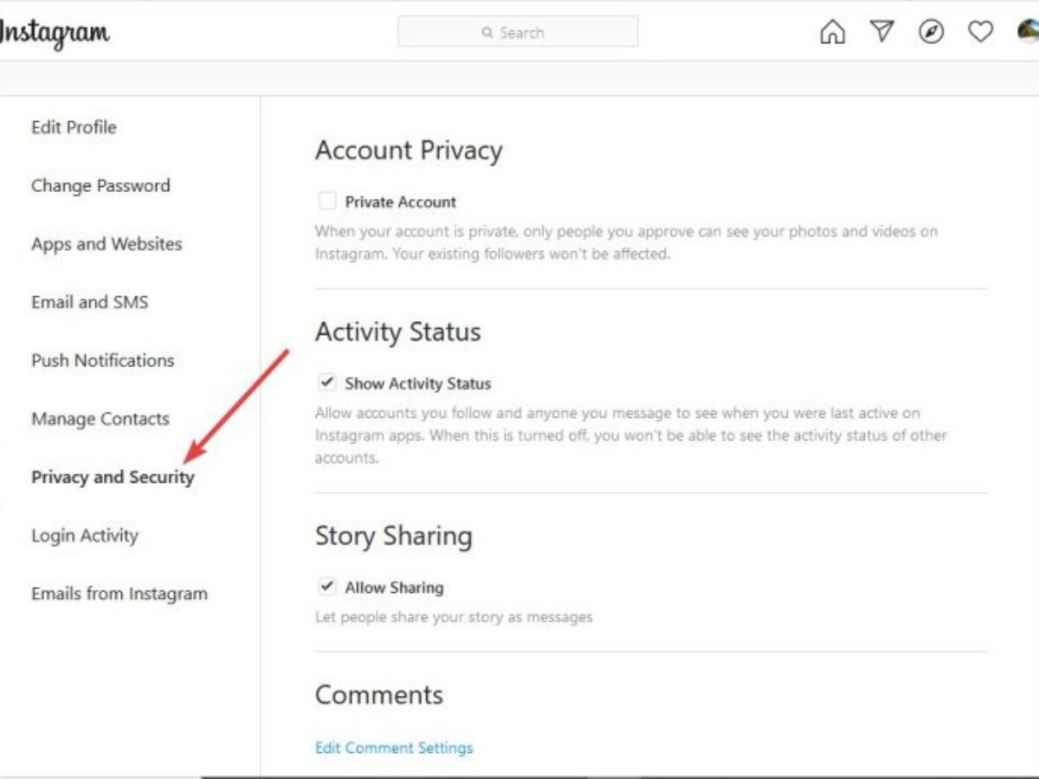
Task: Click the Private Account label text
Action: [401, 202]
